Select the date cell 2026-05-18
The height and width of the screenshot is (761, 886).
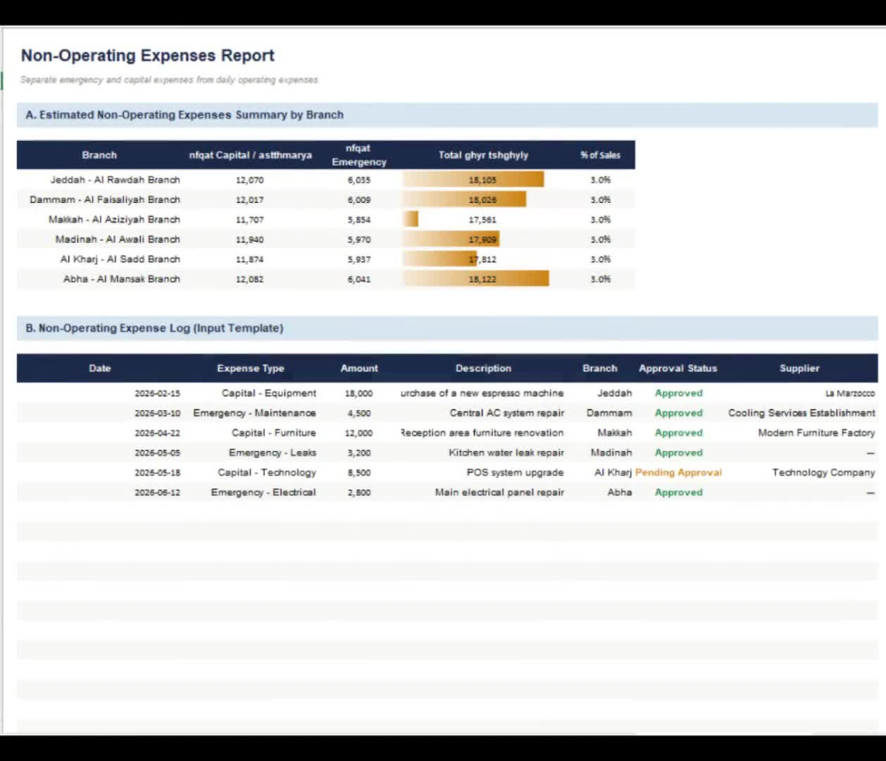pyautogui.click(x=157, y=473)
